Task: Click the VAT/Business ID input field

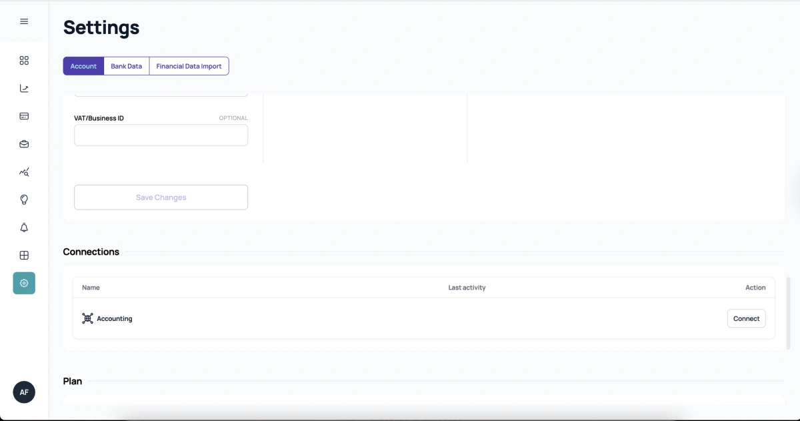Action: pos(161,135)
